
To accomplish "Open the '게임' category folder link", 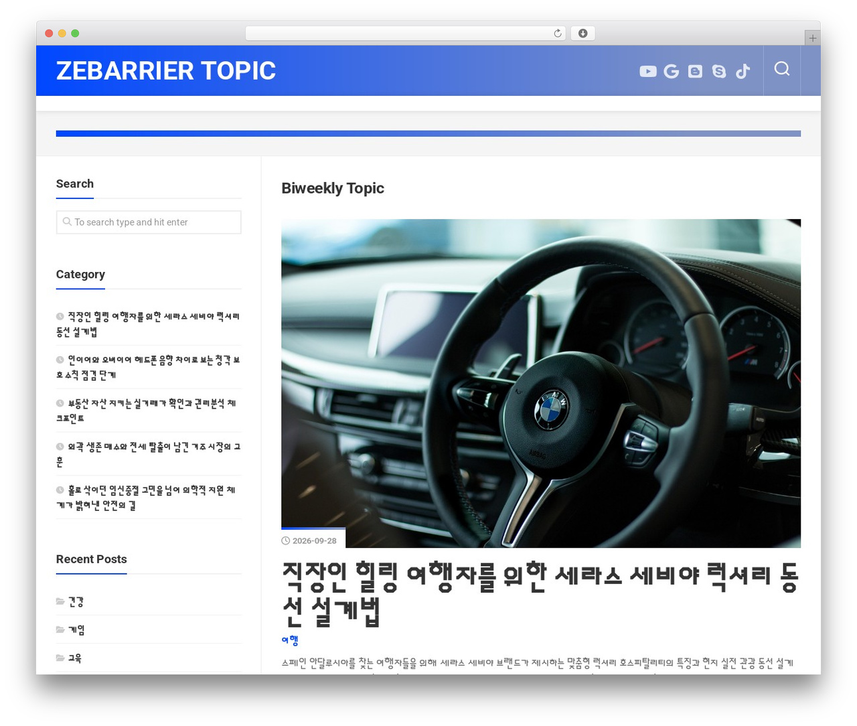I will [76, 630].
